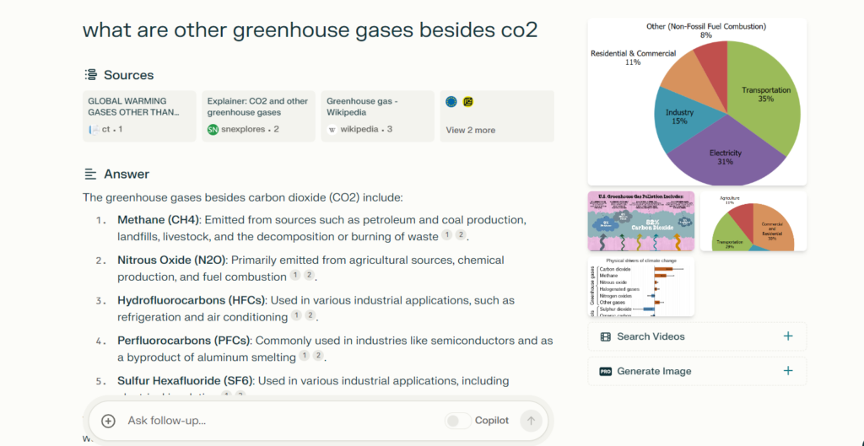Open citation 1 after Hydrofluorocarbons paragraph
The width and height of the screenshot is (864, 446).
[296, 315]
